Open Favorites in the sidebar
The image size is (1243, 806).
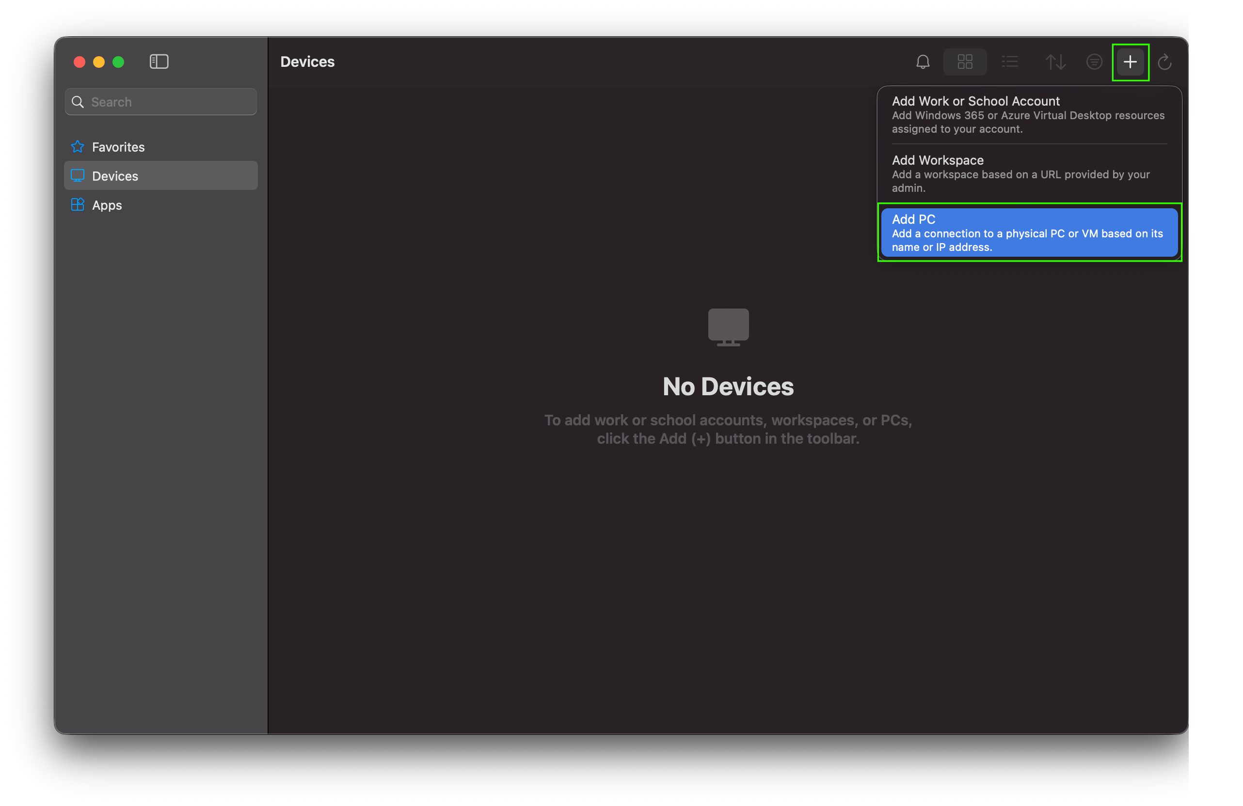[119, 147]
